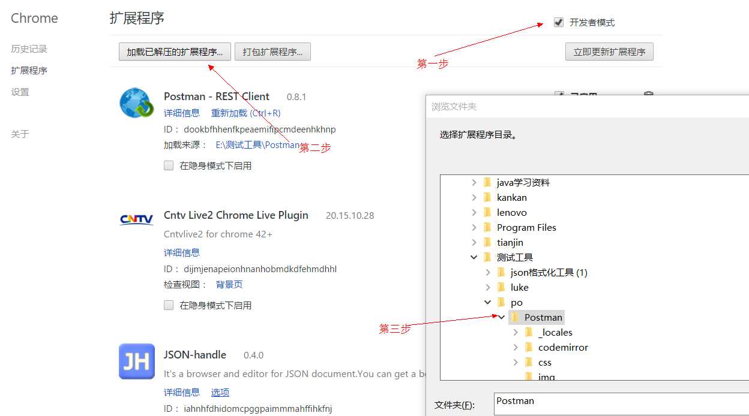The width and height of the screenshot is (749, 416).
Task: Click the Cntv ID dijmjenapeionhnanhobmdkdfehmdhhl text
Action: pyautogui.click(x=260, y=269)
